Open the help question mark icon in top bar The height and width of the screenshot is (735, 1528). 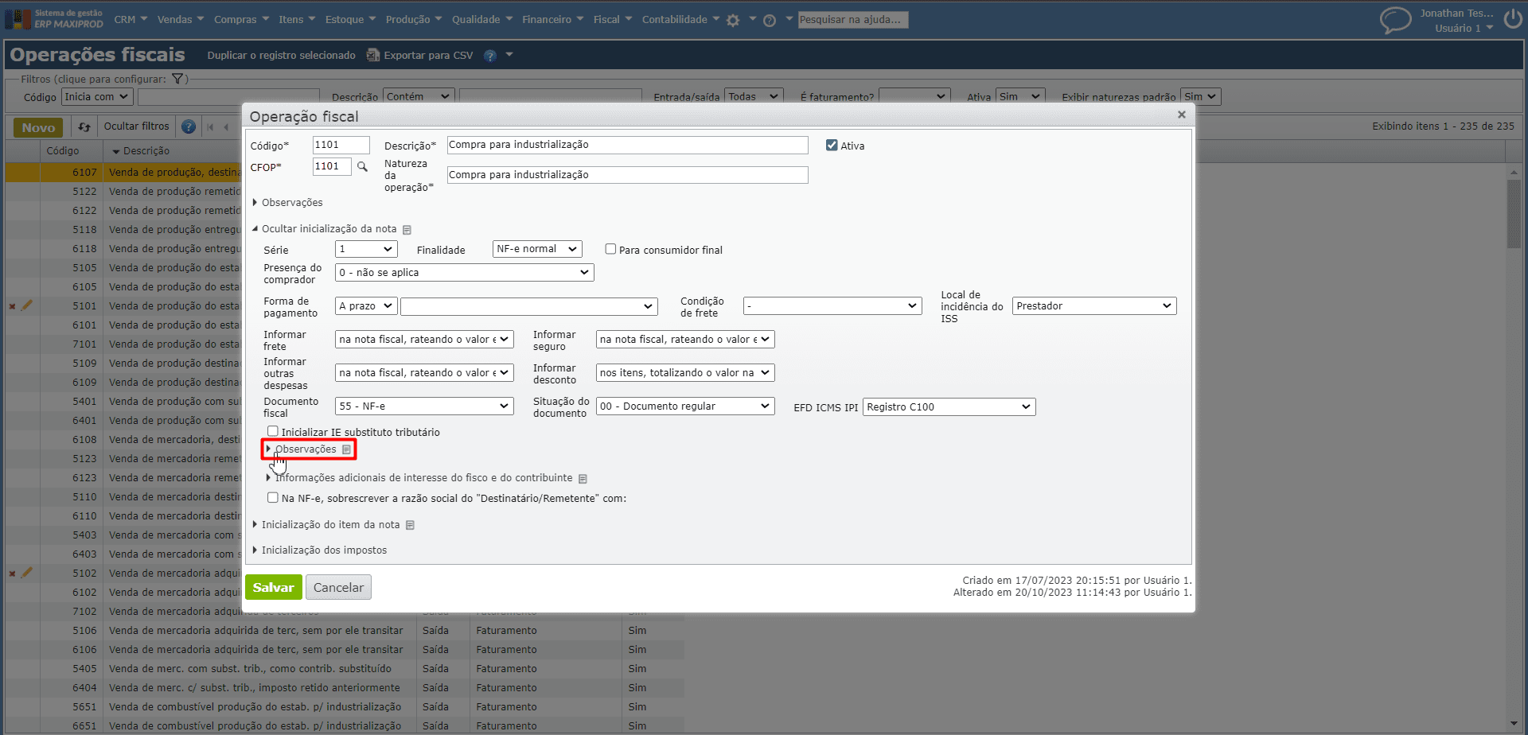click(770, 21)
